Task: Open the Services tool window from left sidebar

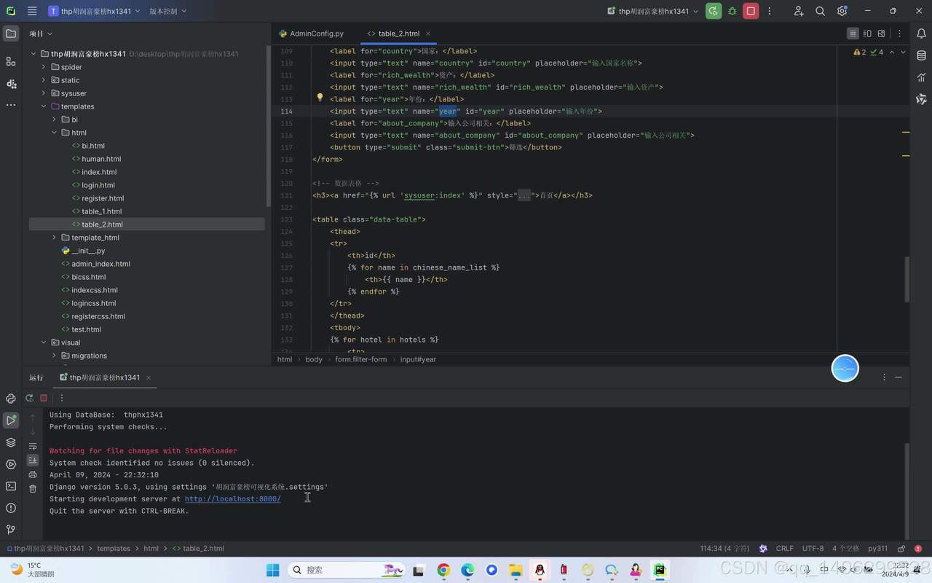Action: pyautogui.click(x=10, y=464)
